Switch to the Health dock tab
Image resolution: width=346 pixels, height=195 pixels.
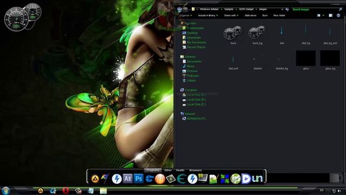point(180,170)
